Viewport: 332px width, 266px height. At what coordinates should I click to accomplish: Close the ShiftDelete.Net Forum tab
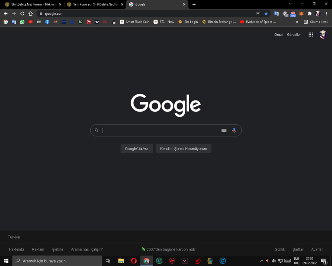point(60,4)
